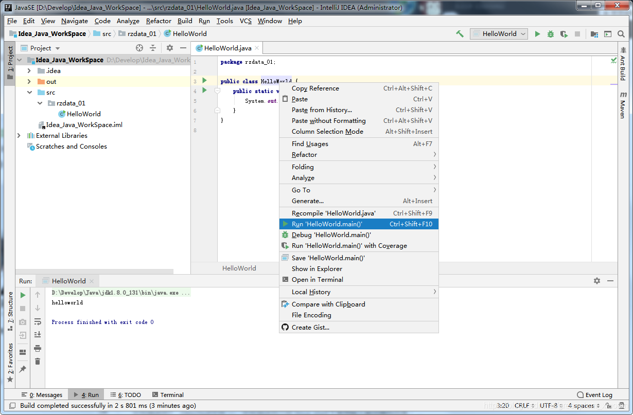This screenshot has width=633, height=415.
Task: Expand the .idea folder
Action: (30, 70)
